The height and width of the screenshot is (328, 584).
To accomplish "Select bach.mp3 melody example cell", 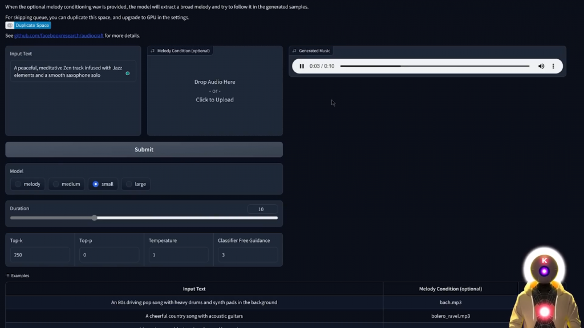I will pos(451,302).
